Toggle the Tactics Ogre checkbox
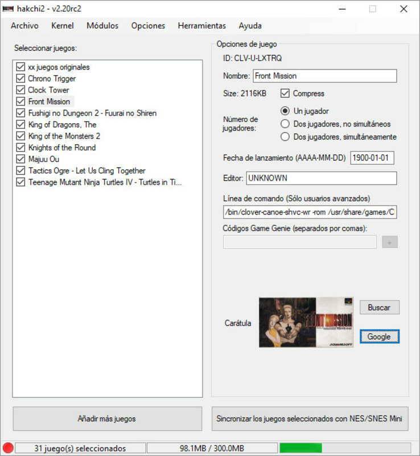The image size is (420, 456). [20, 170]
